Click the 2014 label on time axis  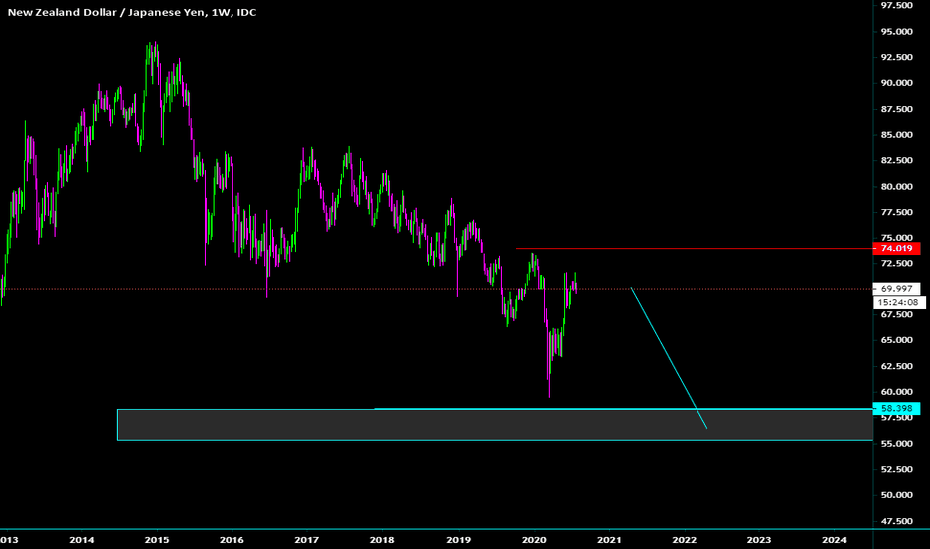click(x=81, y=540)
